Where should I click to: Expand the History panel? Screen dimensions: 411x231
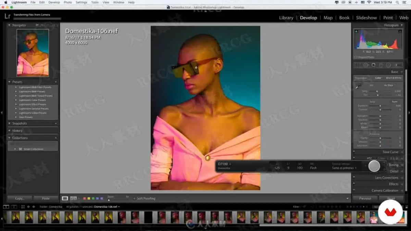pos(9,130)
